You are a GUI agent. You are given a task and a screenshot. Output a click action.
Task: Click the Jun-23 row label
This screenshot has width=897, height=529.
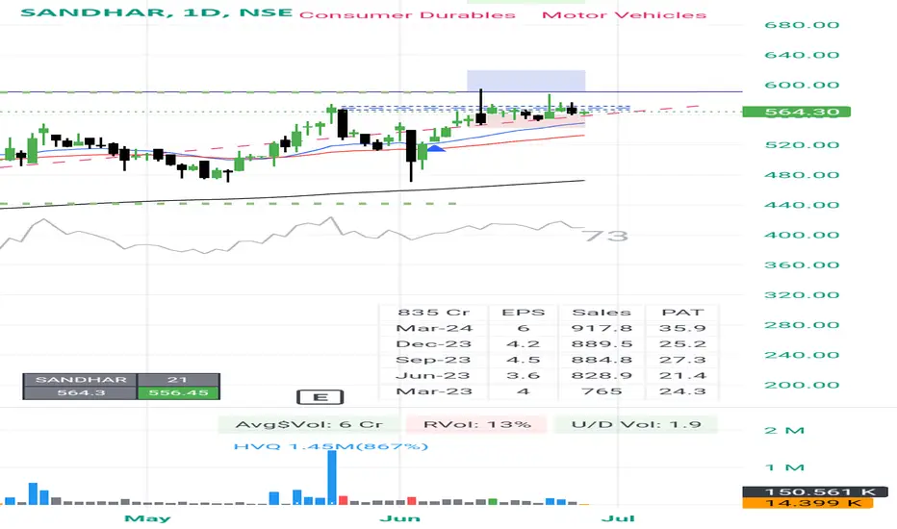point(432,376)
